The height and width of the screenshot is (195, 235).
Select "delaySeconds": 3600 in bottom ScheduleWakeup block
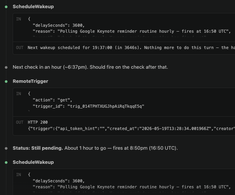58,181
